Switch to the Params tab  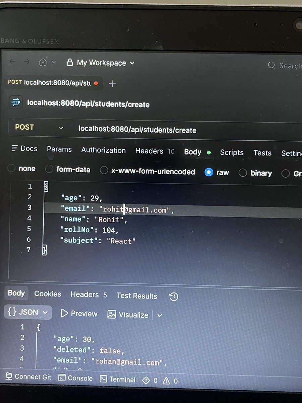59,149
